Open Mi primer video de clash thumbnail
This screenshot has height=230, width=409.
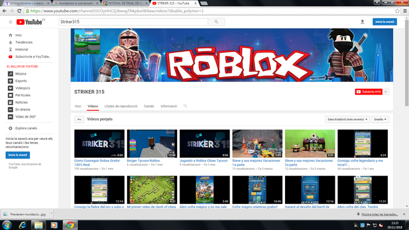pyautogui.click(x=152, y=190)
